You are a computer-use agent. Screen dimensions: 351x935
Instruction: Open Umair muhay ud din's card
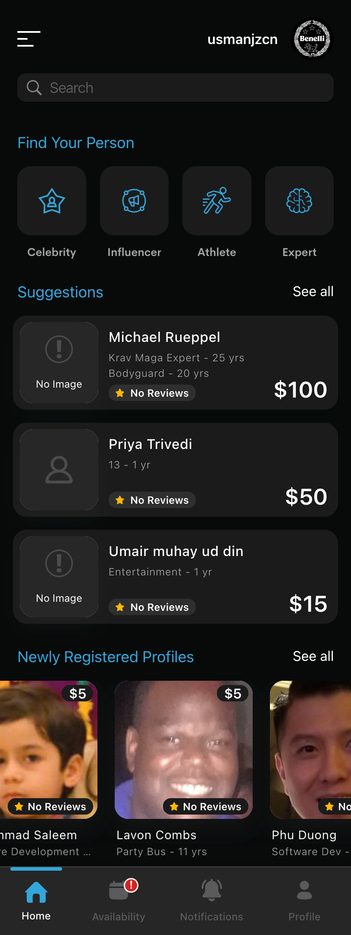point(175,577)
